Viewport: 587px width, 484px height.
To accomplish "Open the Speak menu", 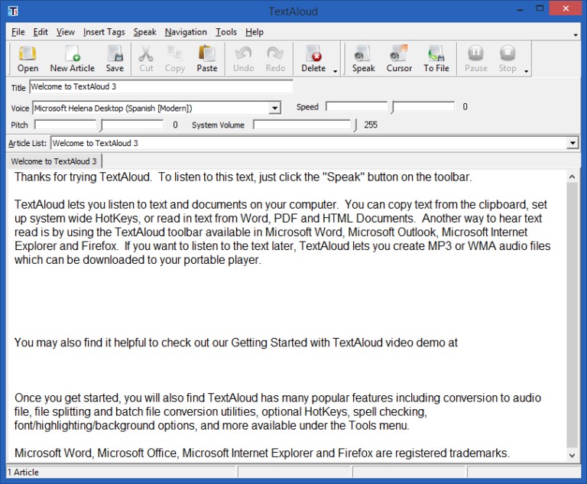I will point(145,32).
